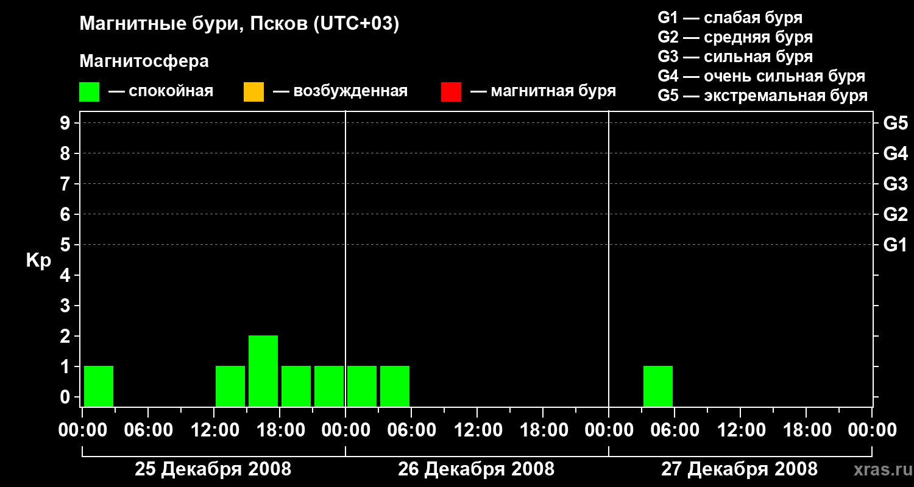Click the 'G1 — слабая буря' description line

[x=730, y=18]
